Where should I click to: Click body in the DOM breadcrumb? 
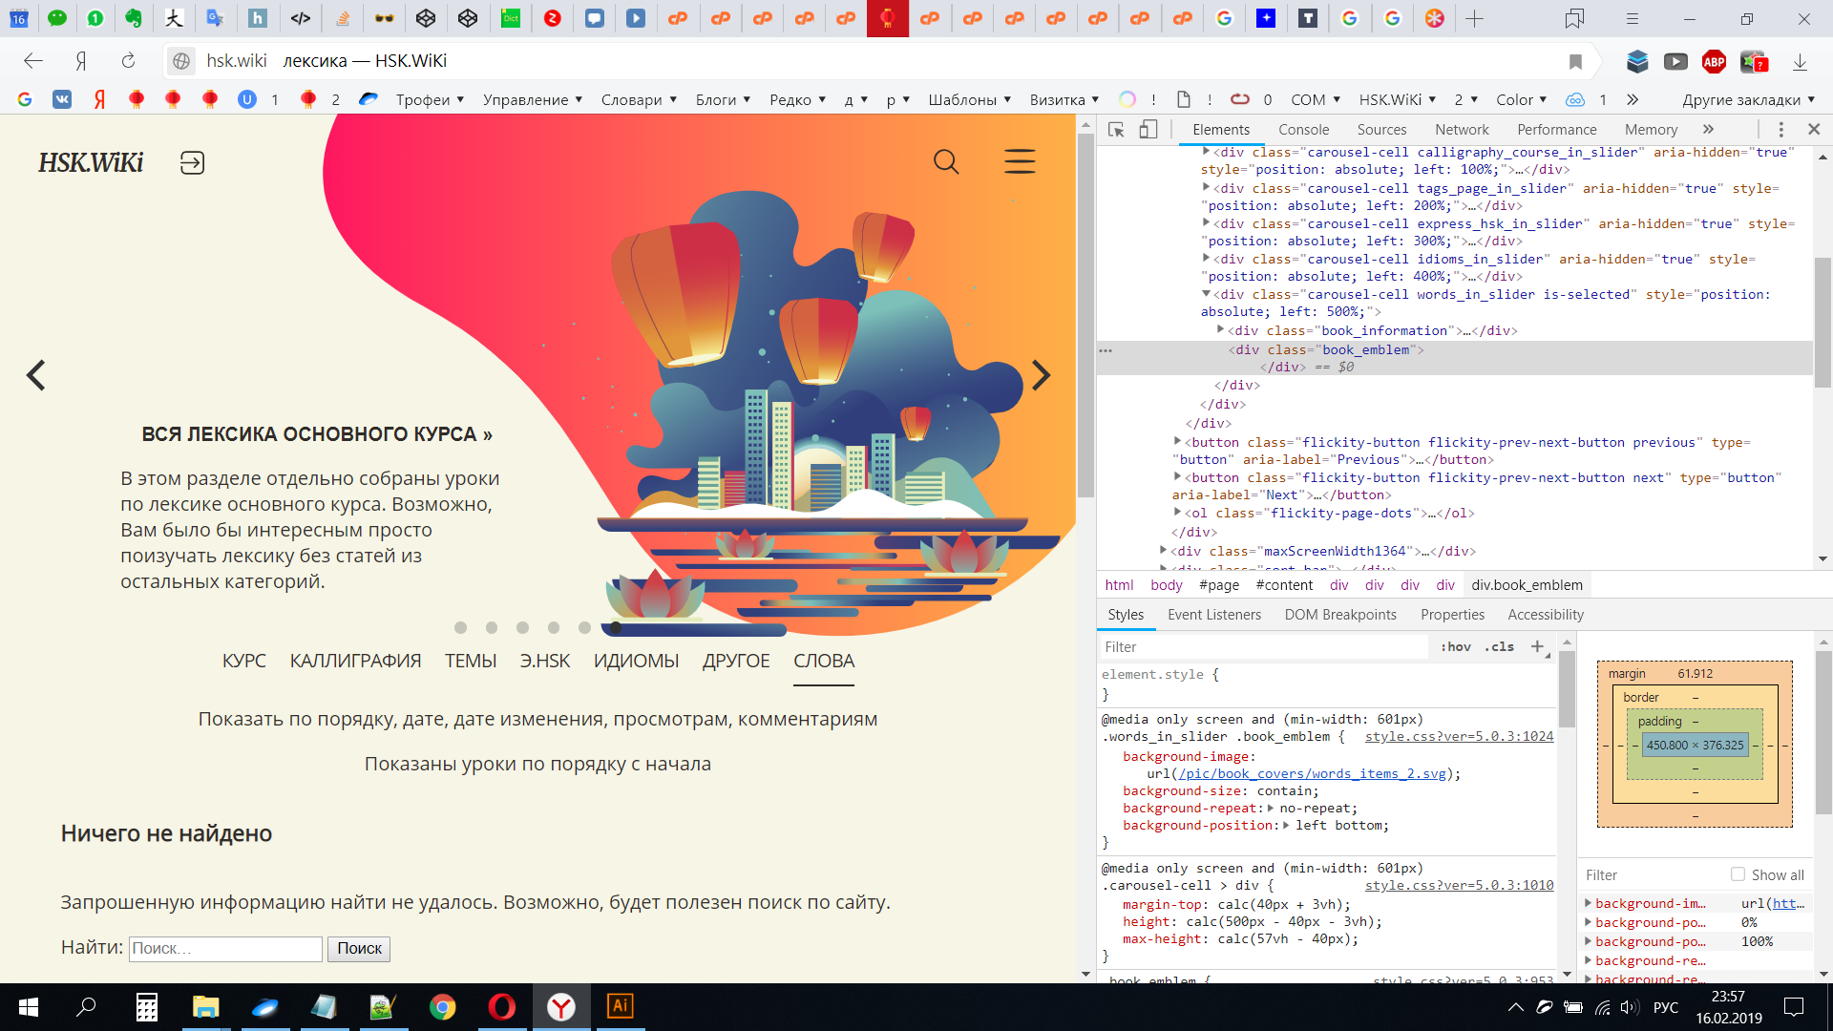(x=1166, y=585)
